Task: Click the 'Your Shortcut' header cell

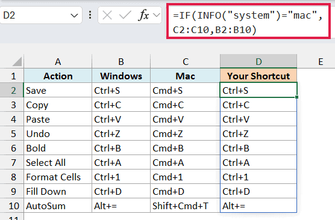Action: click(258, 76)
